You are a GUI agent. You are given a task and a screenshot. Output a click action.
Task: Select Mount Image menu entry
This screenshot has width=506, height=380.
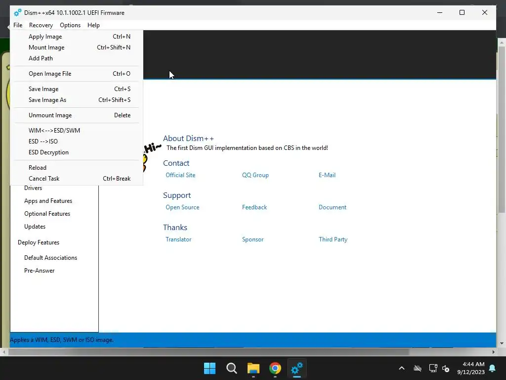[77, 47]
